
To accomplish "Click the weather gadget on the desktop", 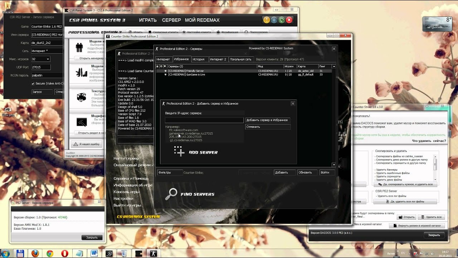I will click(437, 24).
